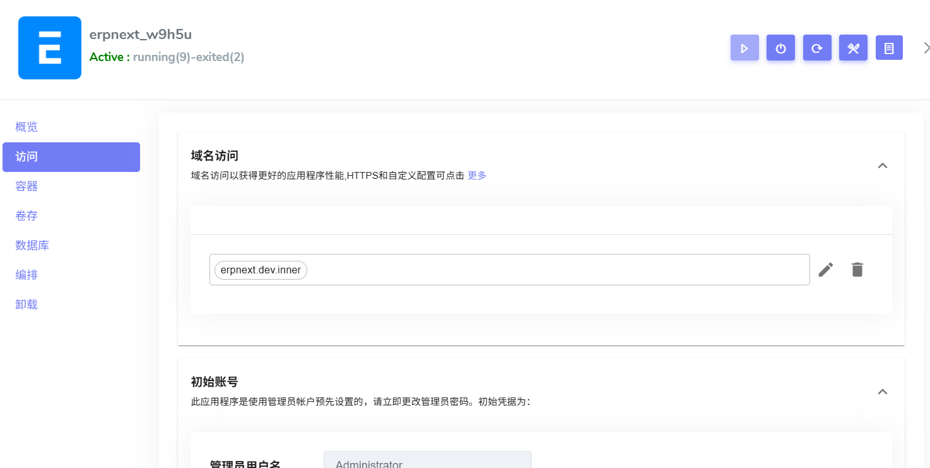
Task: Collapse the 域名访问 section
Action: (883, 165)
